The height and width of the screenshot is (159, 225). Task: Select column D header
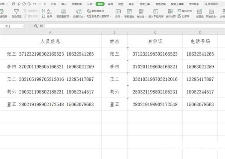(200, 33)
